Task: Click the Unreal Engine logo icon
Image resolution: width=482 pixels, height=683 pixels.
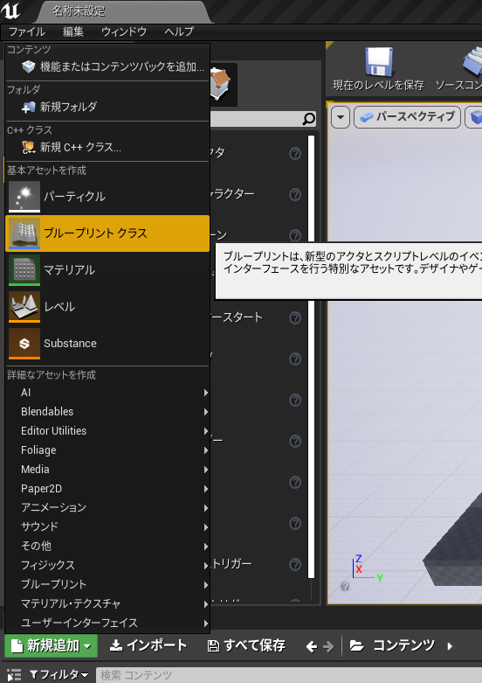Action: [x=10, y=10]
